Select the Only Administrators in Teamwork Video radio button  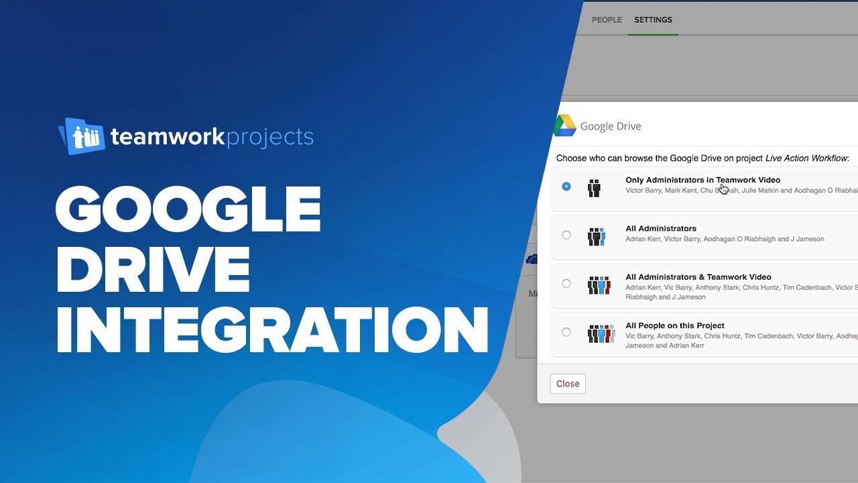(x=566, y=186)
